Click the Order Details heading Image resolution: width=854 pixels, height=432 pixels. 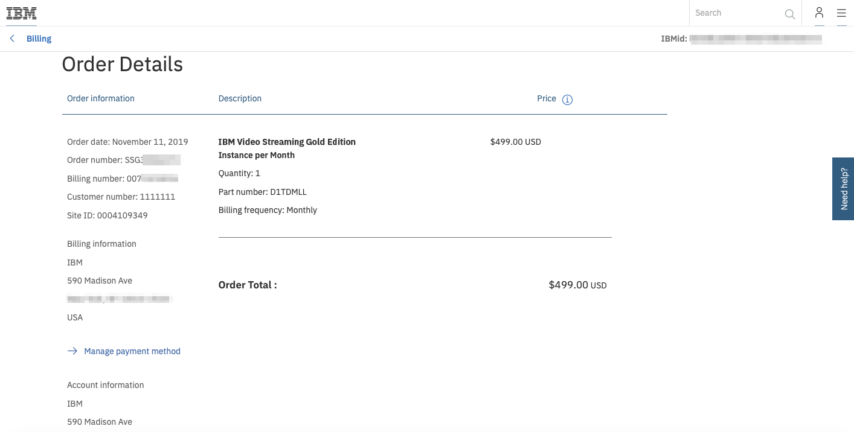pyautogui.click(x=123, y=64)
